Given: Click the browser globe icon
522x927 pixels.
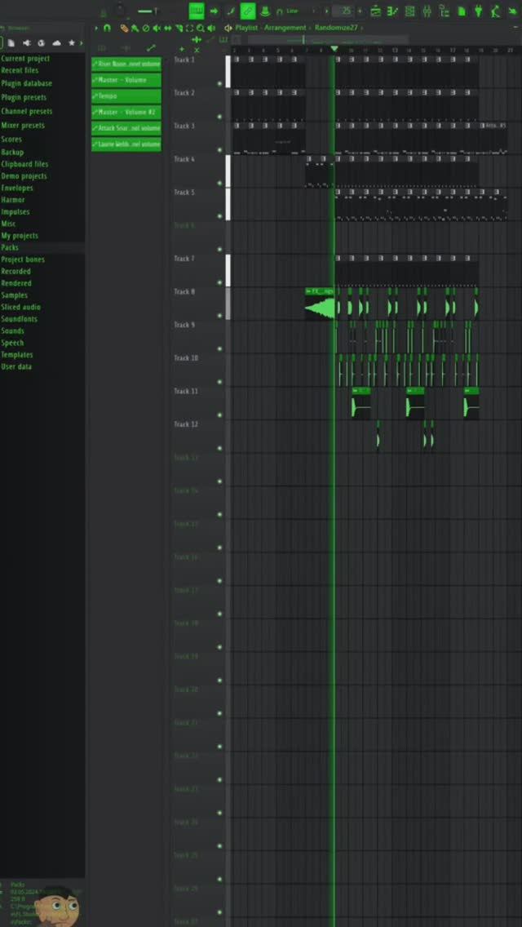Looking at the screenshot, I should (42, 43).
